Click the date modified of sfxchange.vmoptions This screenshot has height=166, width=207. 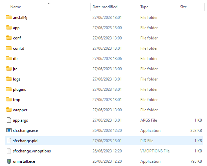pos(107,151)
